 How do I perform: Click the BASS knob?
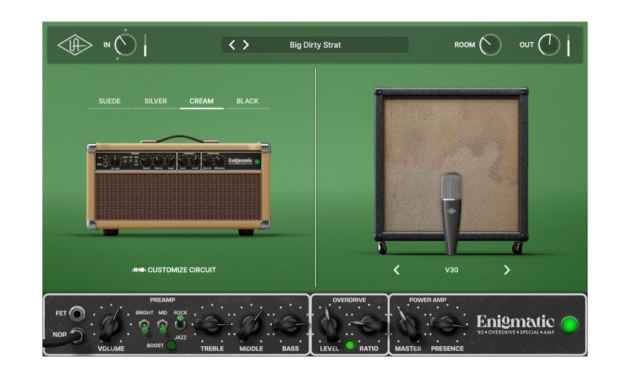click(290, 325)
